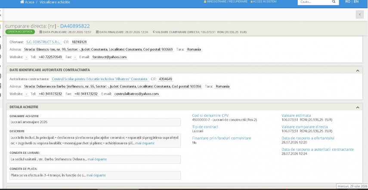
Task: Open S.C. FORSTRUCT S.R.L. supplier link
Action: point(43,42)
